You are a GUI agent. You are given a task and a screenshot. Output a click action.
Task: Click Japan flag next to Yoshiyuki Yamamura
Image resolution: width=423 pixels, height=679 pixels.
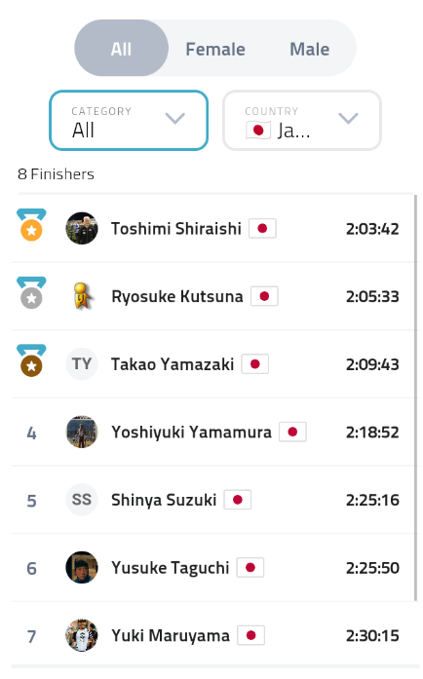[x=292, y=432]
